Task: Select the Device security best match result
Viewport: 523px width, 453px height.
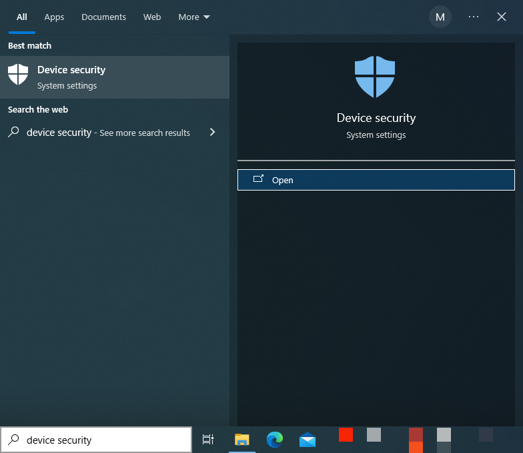Action: (x=115, y=77)
